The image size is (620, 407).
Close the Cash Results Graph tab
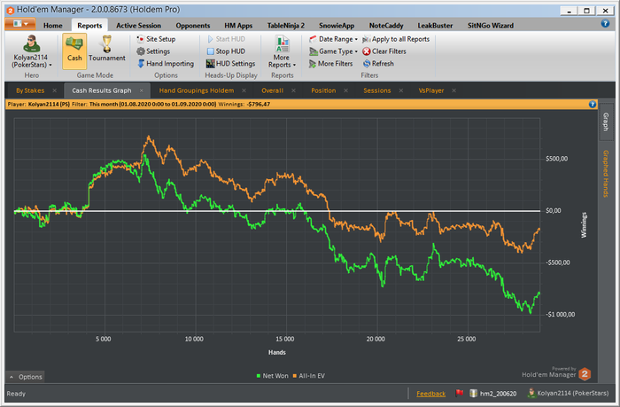pos(142,90)
